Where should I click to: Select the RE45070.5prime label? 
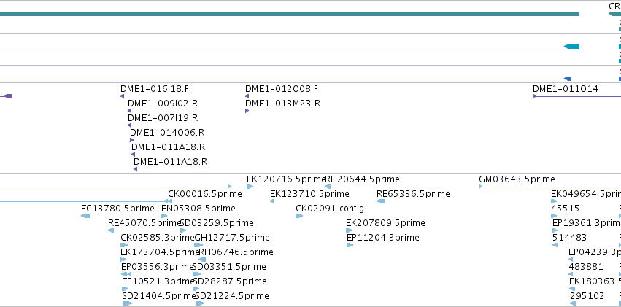coord(144,223)
